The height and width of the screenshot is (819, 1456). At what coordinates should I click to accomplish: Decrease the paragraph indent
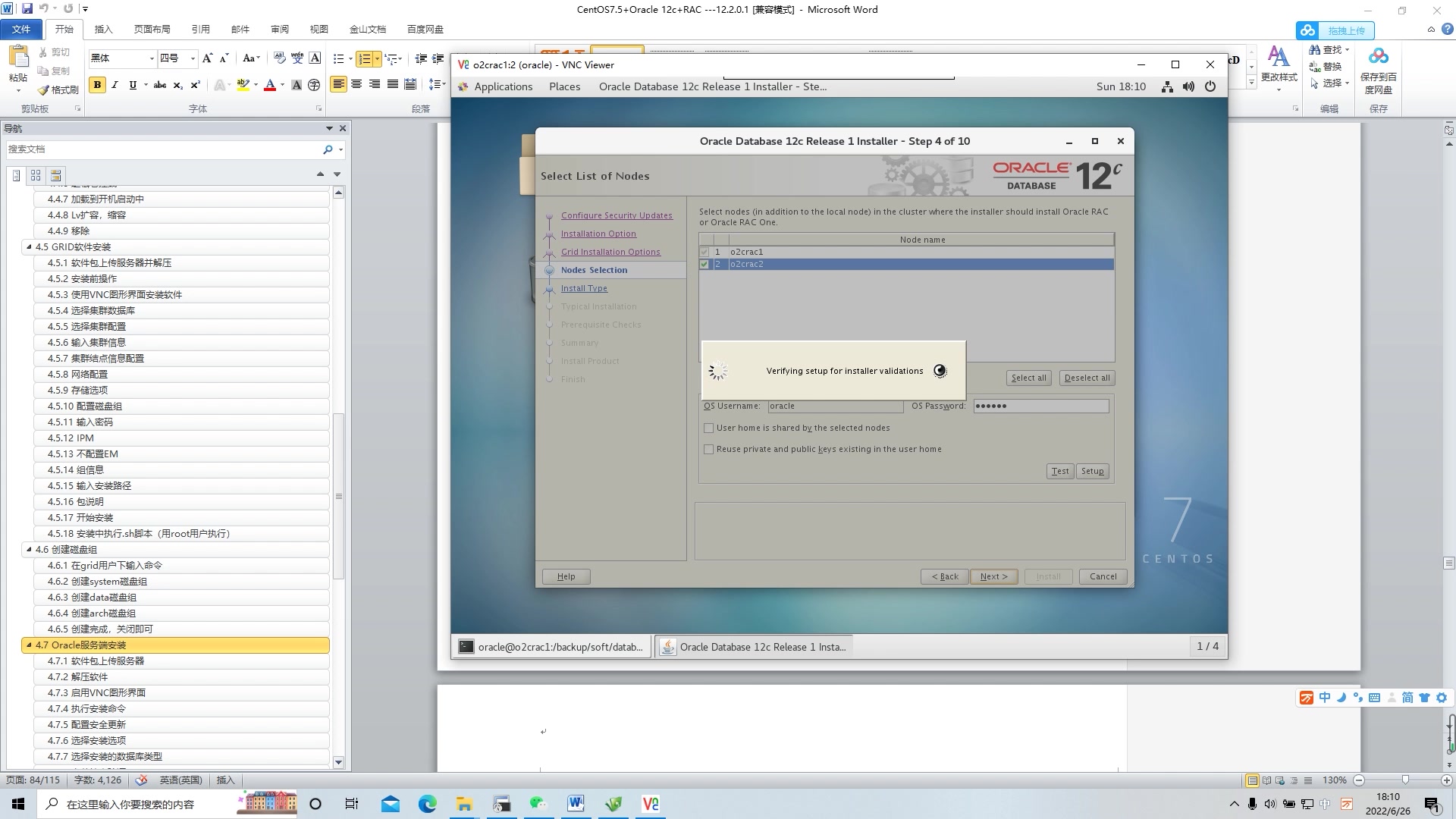point(421,58)
